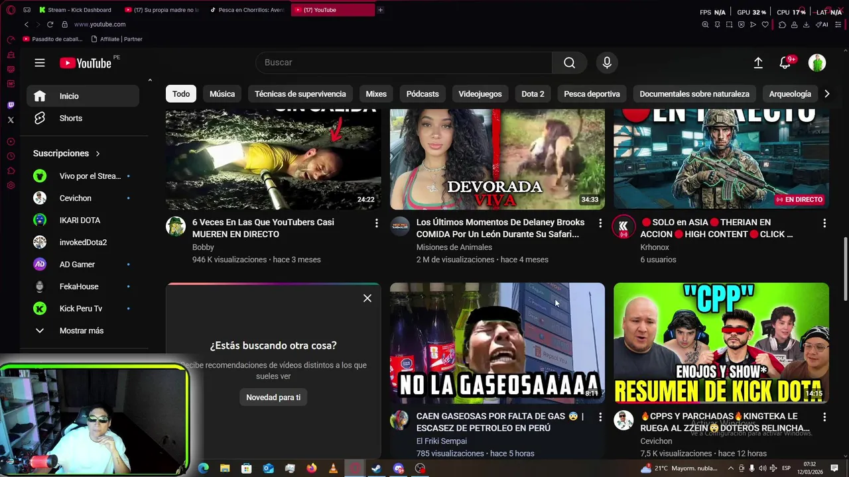Show more category chips with right arrow
Screen dimensions: 849x477
[x=826, y=94]
